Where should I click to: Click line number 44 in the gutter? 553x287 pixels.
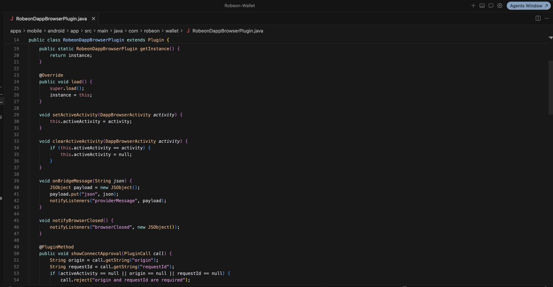point(16,214)
